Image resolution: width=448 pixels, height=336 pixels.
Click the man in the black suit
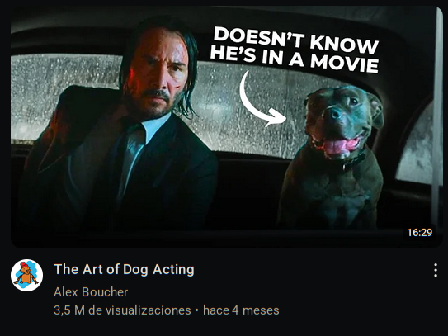pyautogui.click(x=120, y=135)
